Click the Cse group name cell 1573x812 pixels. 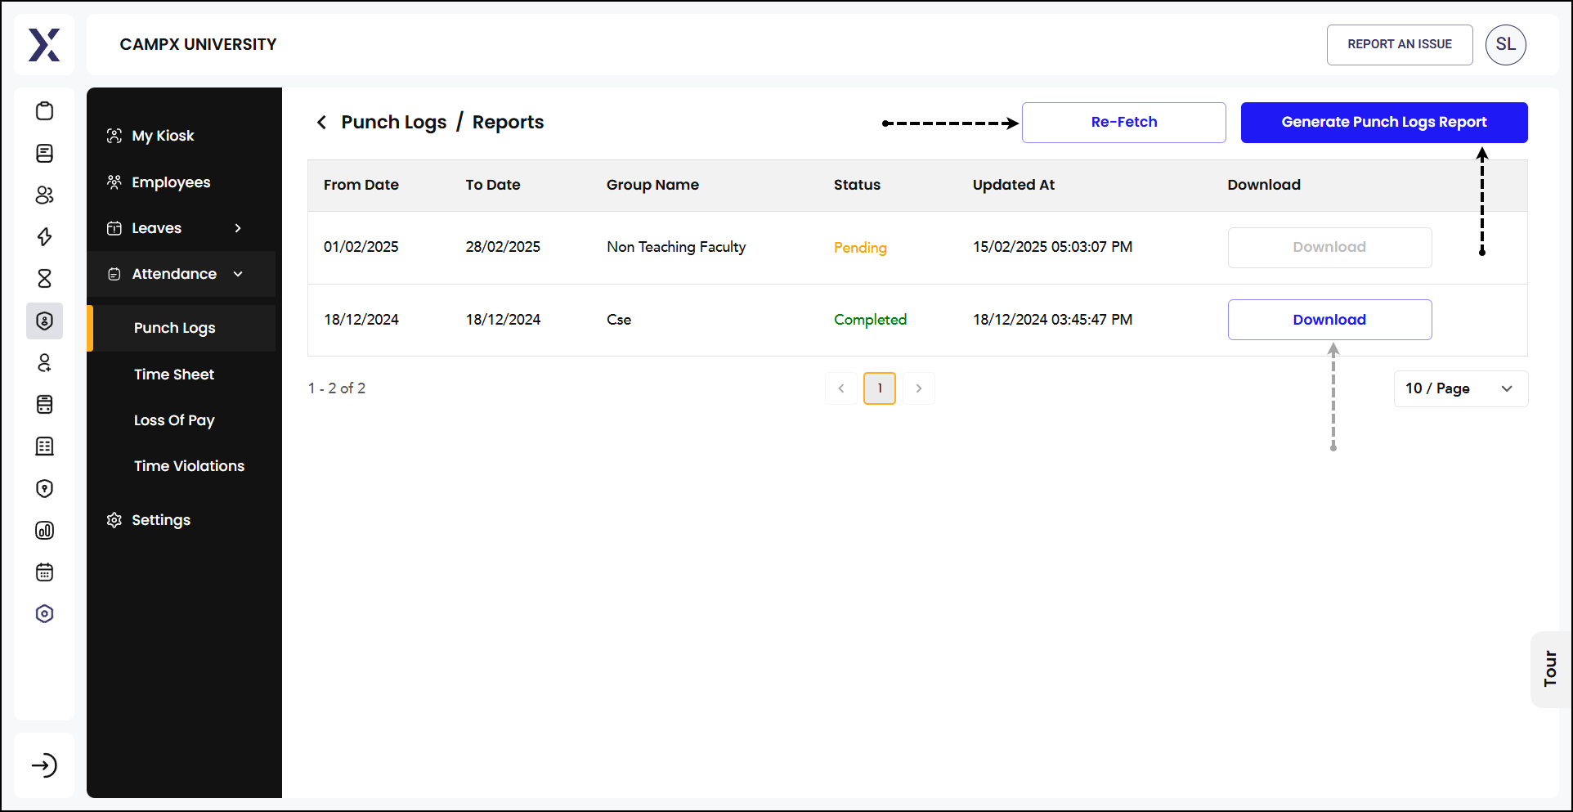(619, 320)
